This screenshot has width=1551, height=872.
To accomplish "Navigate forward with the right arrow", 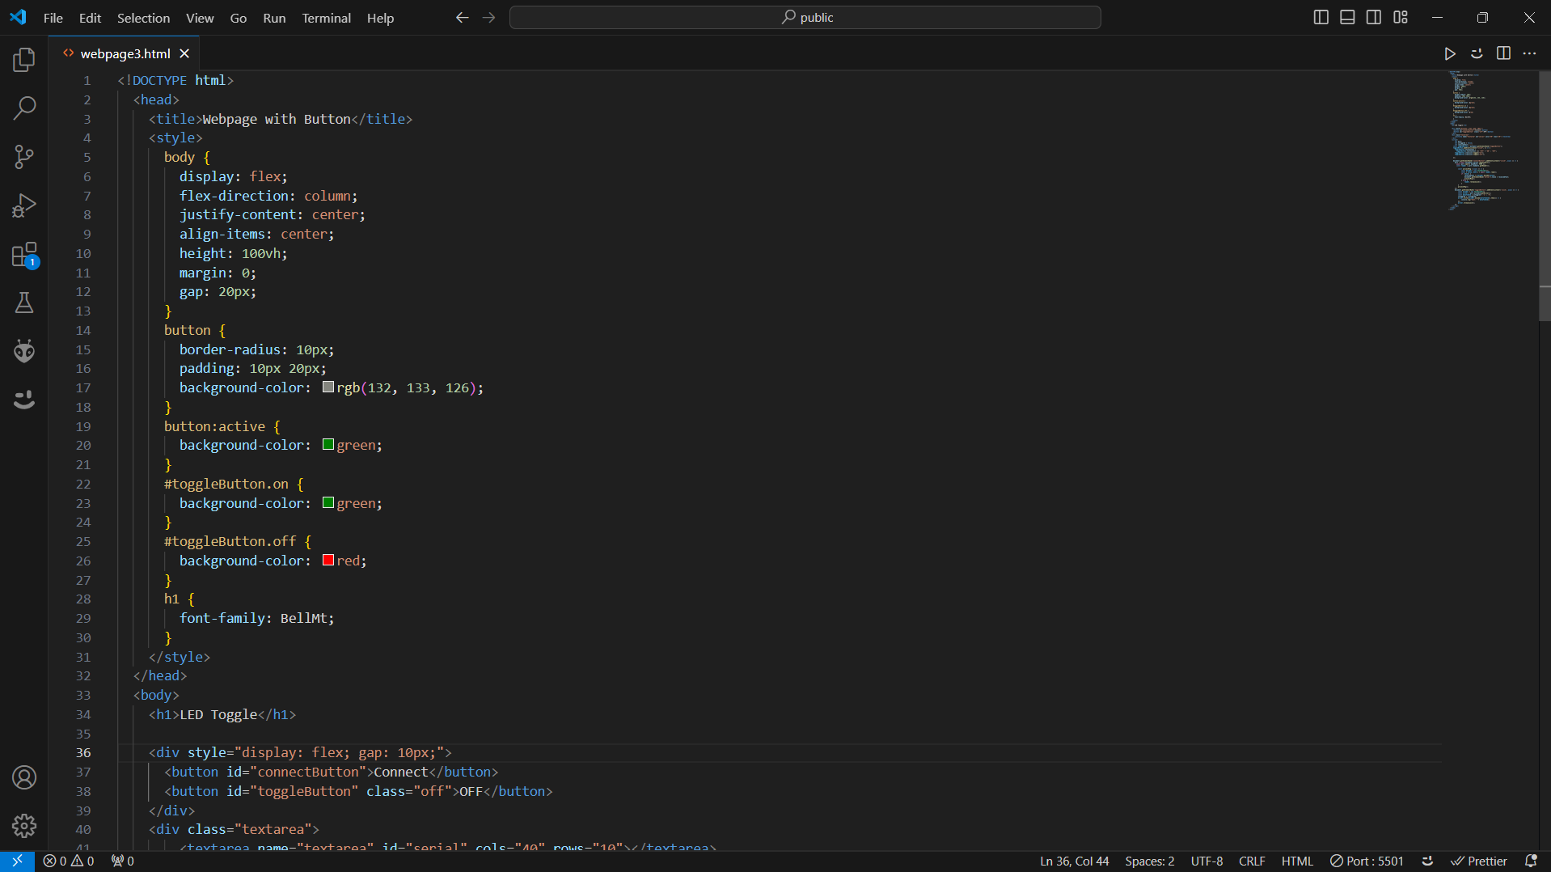I will (x=488, y=17).
